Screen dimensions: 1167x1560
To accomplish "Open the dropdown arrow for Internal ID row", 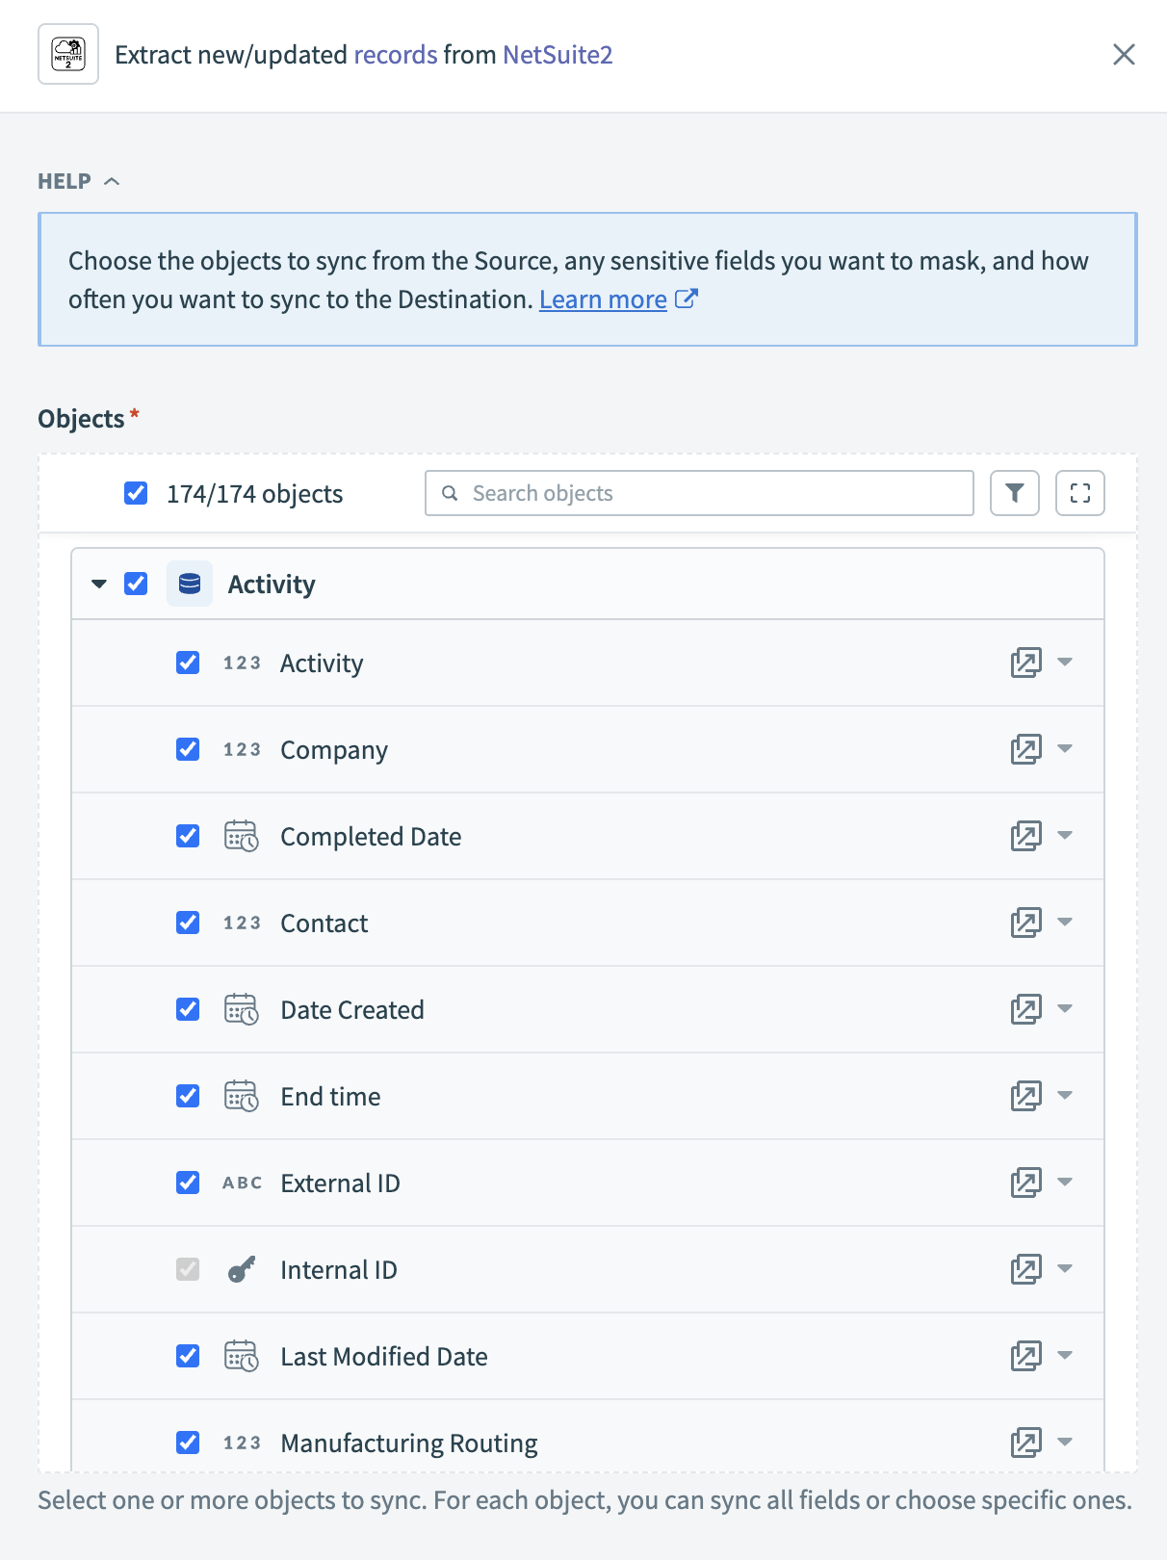I will click(x=1065, y=1269).
